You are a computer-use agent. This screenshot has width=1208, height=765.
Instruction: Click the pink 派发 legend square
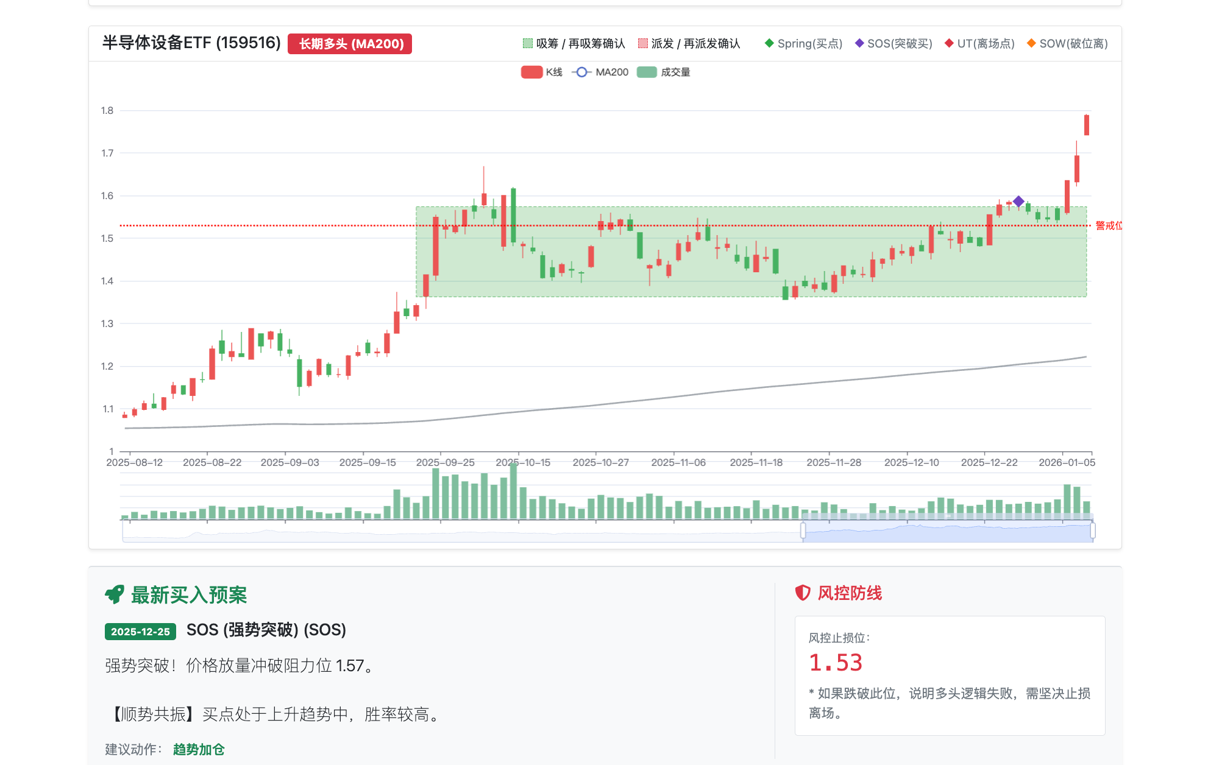point(642,43)
